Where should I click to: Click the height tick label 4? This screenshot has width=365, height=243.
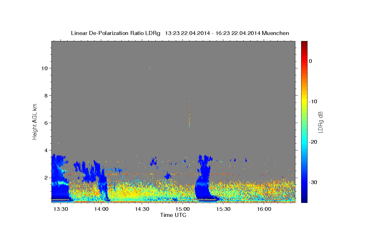coord(47,150)
